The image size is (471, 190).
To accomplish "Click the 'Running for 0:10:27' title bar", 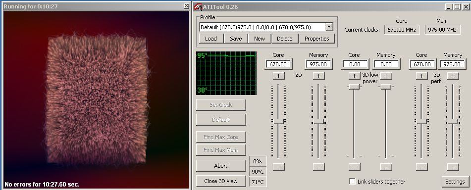I will pyautogui.click(x=96, y=6).
